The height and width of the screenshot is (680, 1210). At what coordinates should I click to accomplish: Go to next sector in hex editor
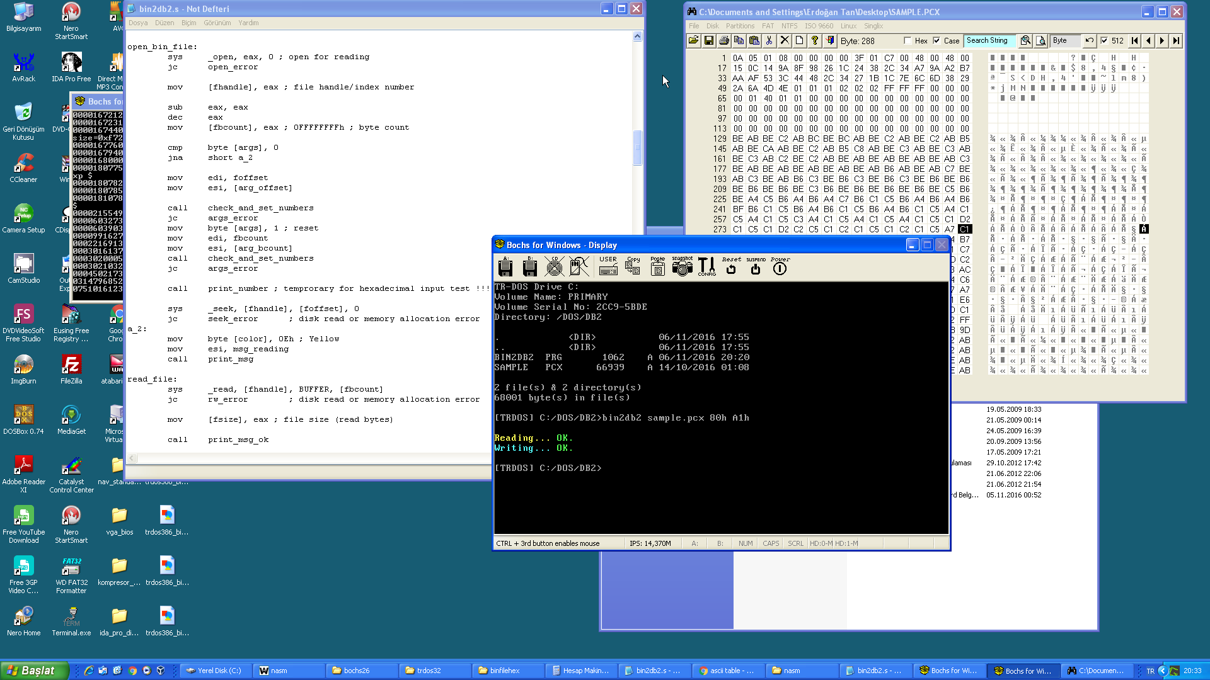click(1163, 40)
